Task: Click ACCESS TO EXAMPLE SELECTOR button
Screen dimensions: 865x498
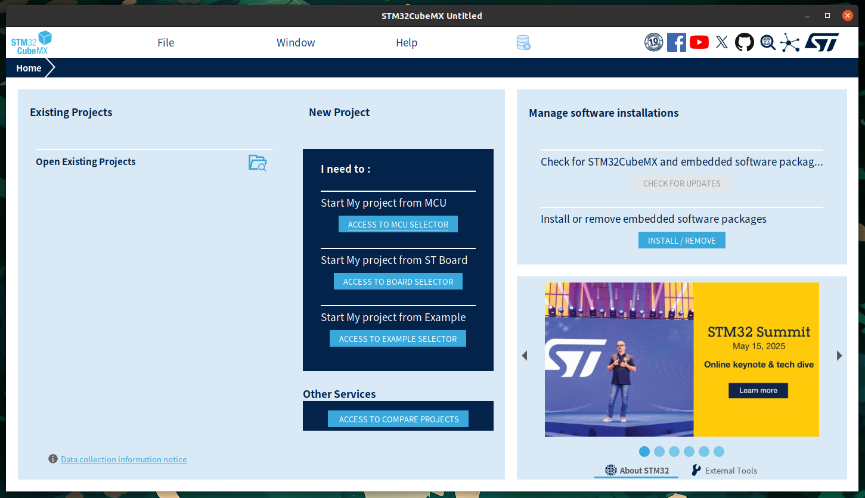Action: [398, 338]
